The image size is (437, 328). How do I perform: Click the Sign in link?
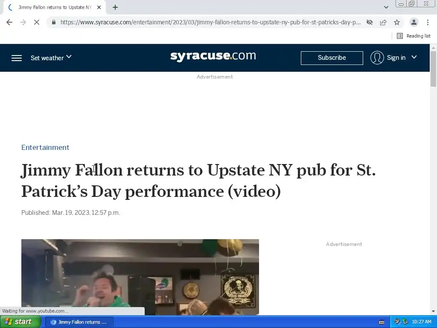pos(396,58)
